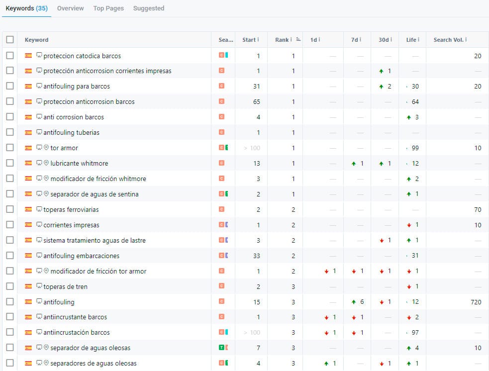Click the info icon next to Search Vol.
The image size is (489, 371).
[x=466, y=40]
